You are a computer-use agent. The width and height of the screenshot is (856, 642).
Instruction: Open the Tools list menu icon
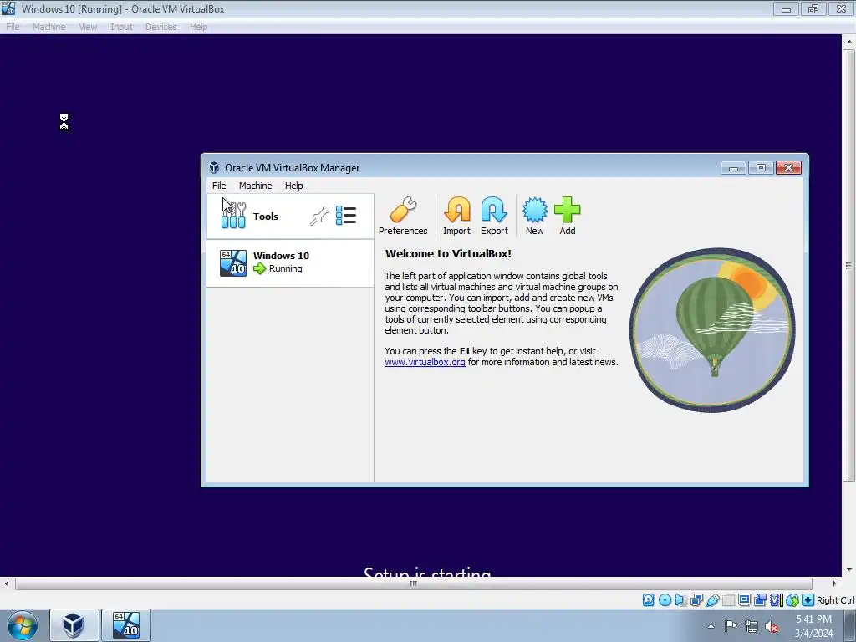[x=346, y=216]
